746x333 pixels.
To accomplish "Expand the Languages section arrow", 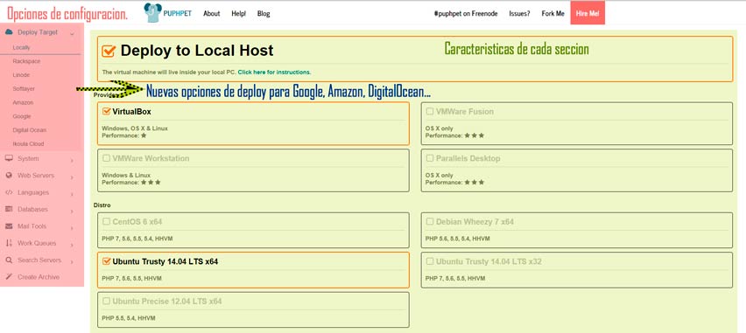I will pos(72,194).
